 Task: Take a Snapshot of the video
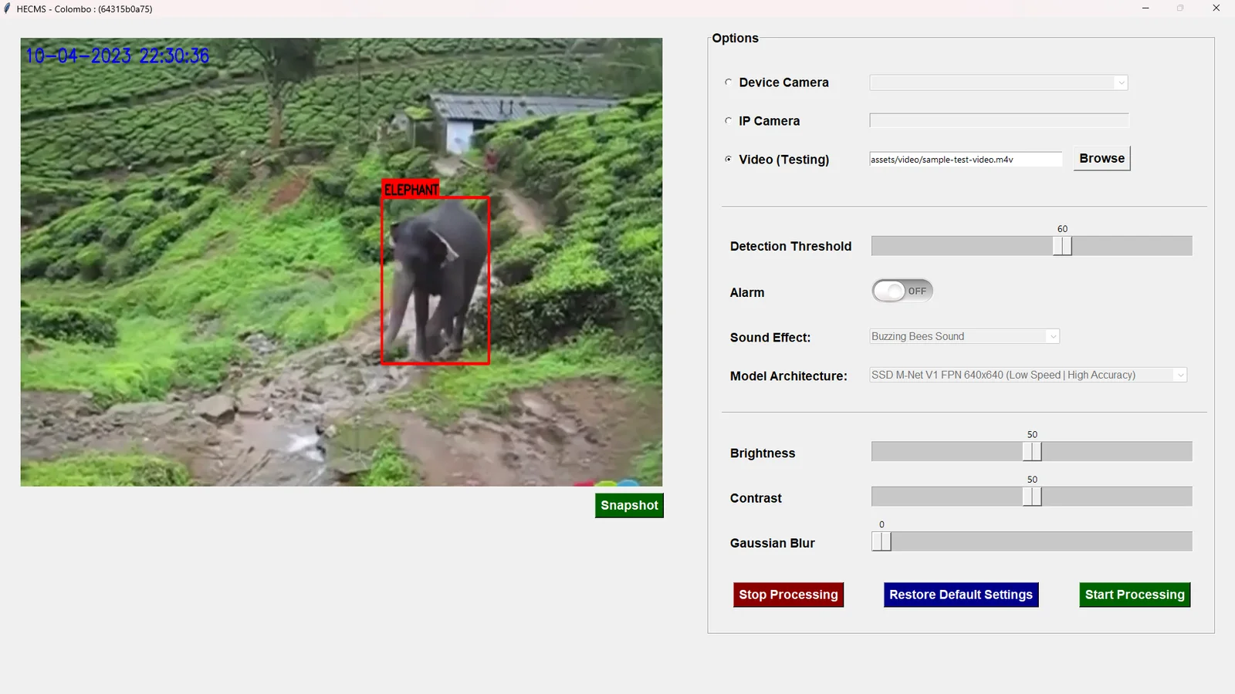coord(629,506)
